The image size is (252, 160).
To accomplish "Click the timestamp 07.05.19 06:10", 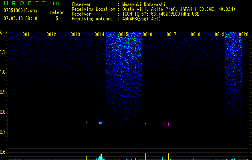I will click(x=20, y=18).
